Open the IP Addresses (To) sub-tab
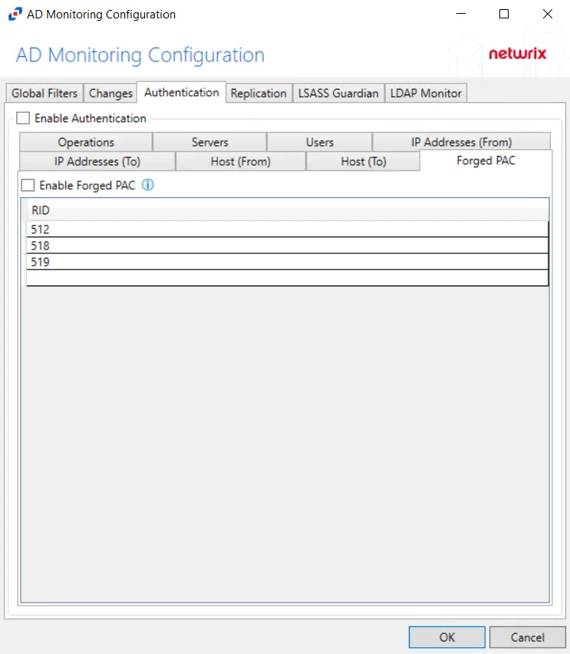570x654 pixels. 97,161
